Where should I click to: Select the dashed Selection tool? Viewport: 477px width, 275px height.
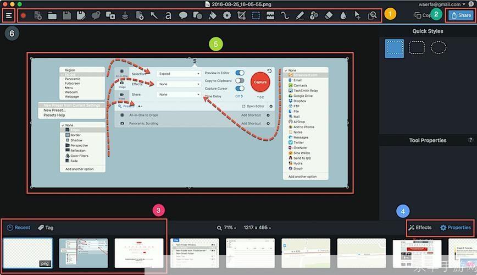256,15
